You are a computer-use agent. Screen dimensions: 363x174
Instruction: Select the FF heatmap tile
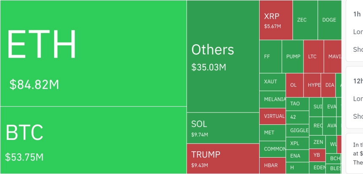pyautogui.click(x=271, y=56)
